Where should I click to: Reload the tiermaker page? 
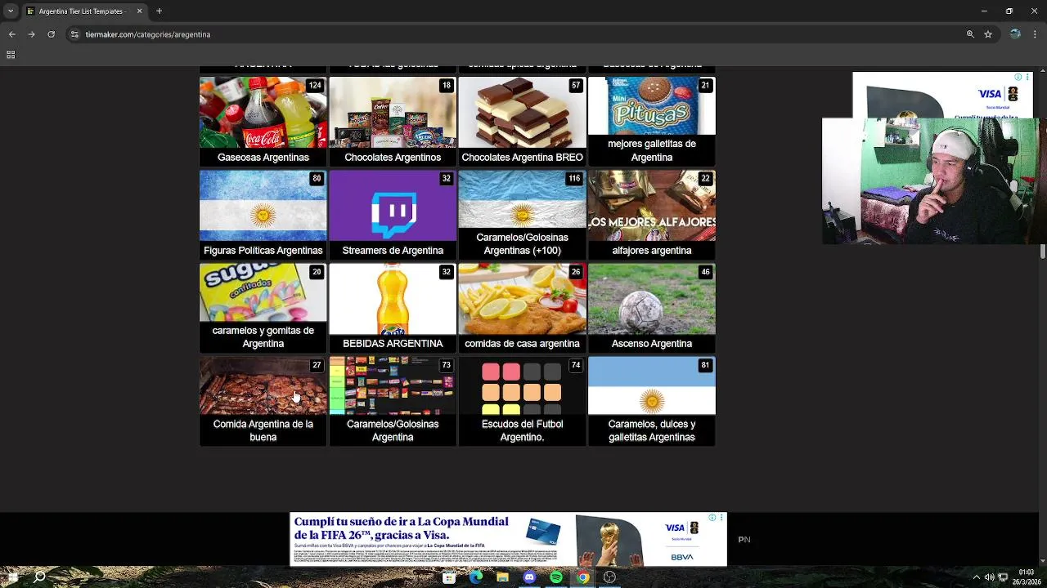(51, 34)
